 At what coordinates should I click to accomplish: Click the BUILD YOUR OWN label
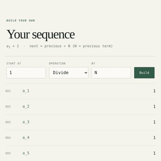point(21,21)
